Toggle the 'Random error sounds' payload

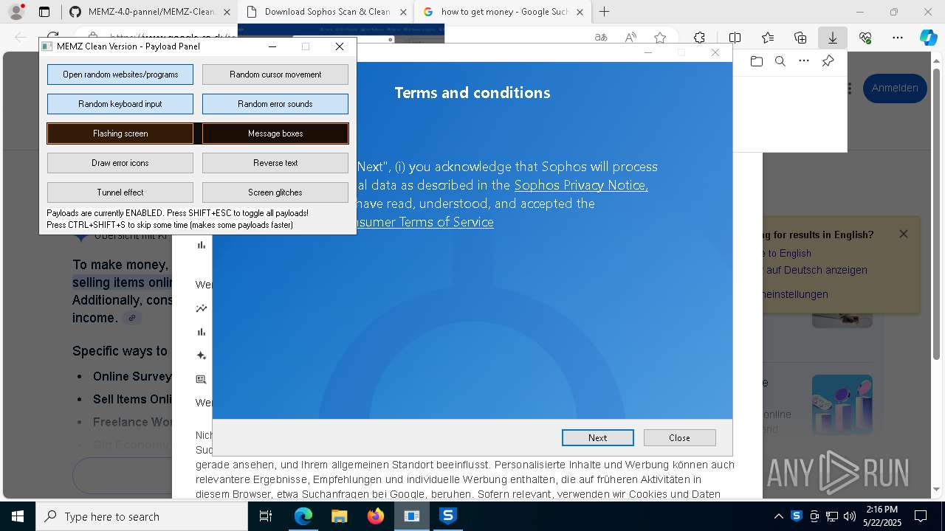coord(275,104)
